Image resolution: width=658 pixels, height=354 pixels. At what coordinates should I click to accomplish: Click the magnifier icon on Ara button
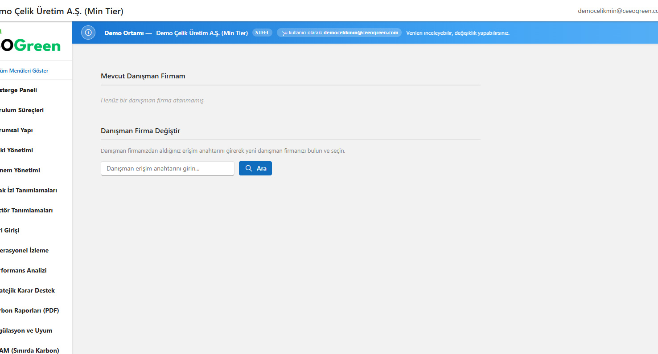click(x=249, y=168)
